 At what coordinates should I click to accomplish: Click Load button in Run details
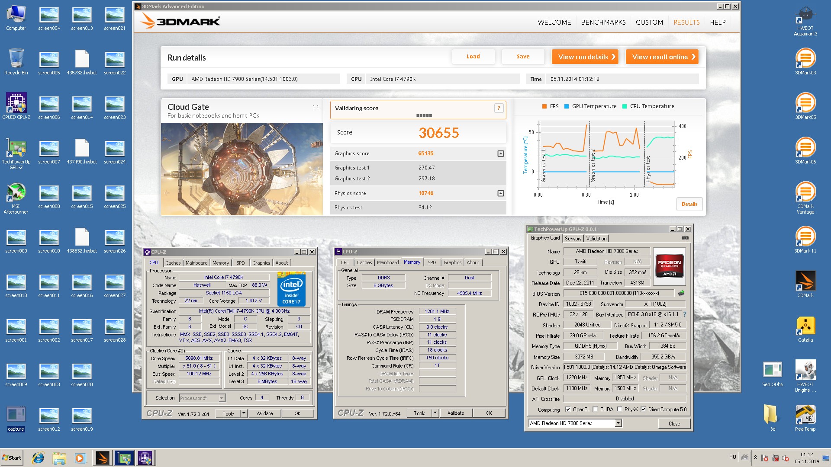(x=473, y=57)
